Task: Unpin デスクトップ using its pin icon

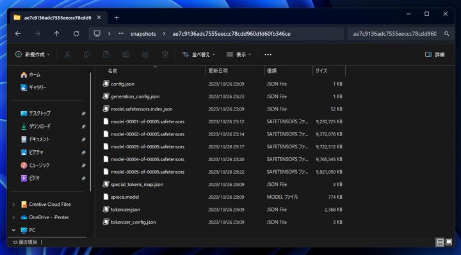Action: point(83,114)
